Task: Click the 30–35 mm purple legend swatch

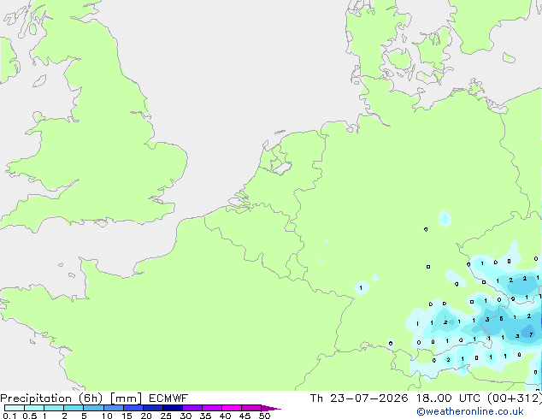Action: (192, 408)
